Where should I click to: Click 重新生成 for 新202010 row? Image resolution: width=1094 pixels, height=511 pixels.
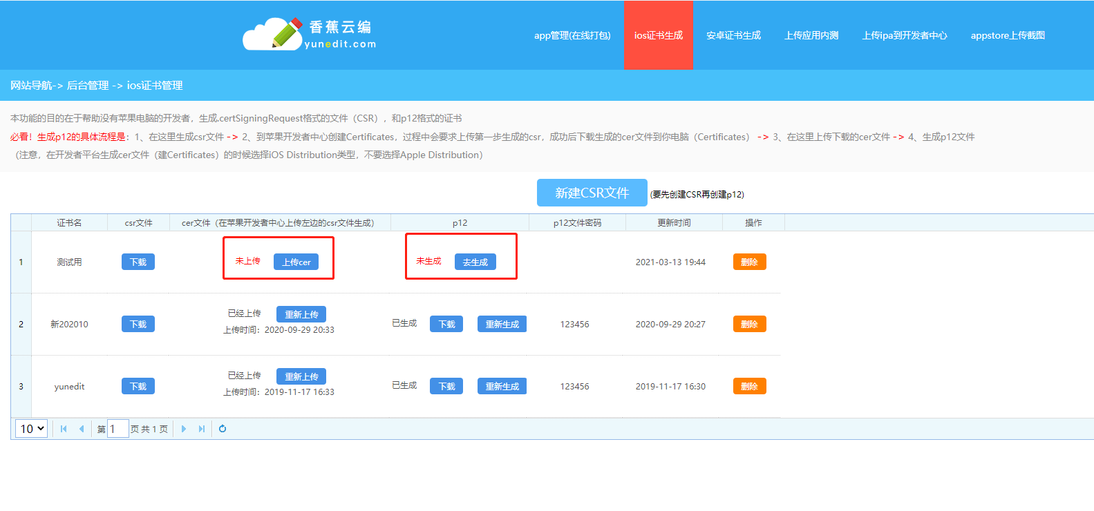pos(502,324)
